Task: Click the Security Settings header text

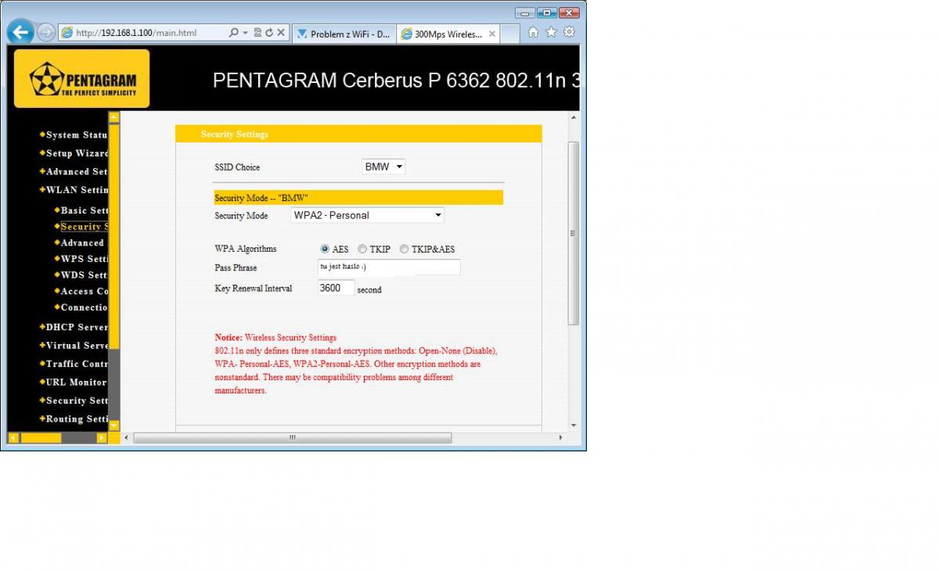Action: click(234, 135)
